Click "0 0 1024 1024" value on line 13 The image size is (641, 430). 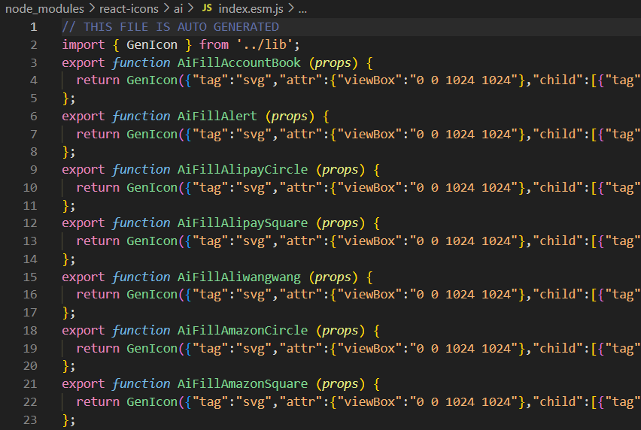pyautogui.click(x=464, y=241)
